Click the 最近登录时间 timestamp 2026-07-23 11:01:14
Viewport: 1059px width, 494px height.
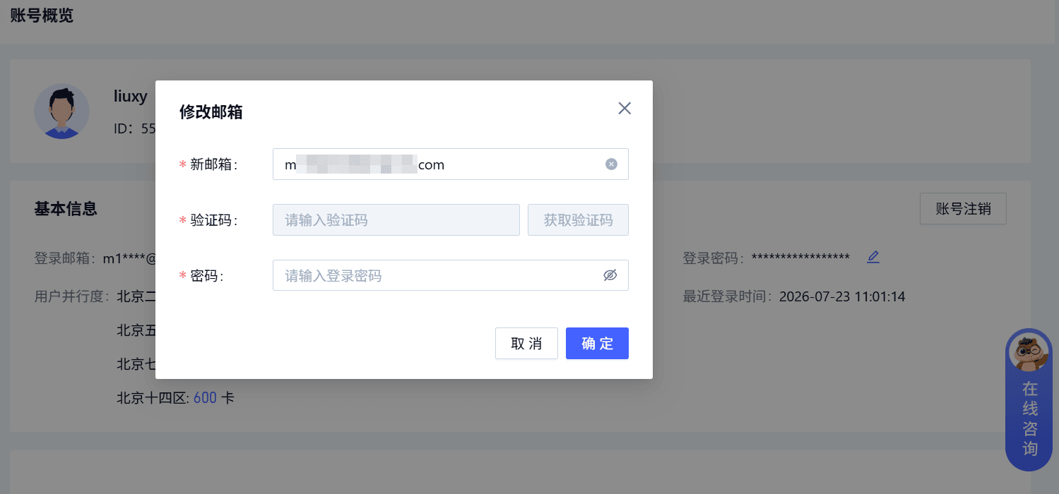click(842, 296)
